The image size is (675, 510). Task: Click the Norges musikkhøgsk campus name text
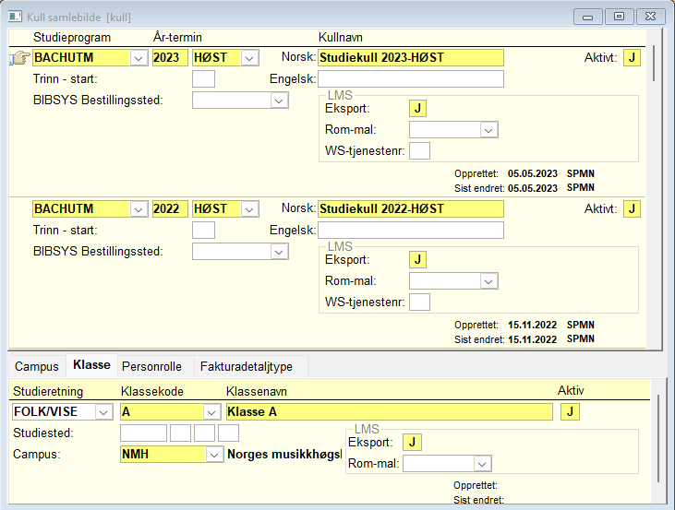click(x=284, y=455)
